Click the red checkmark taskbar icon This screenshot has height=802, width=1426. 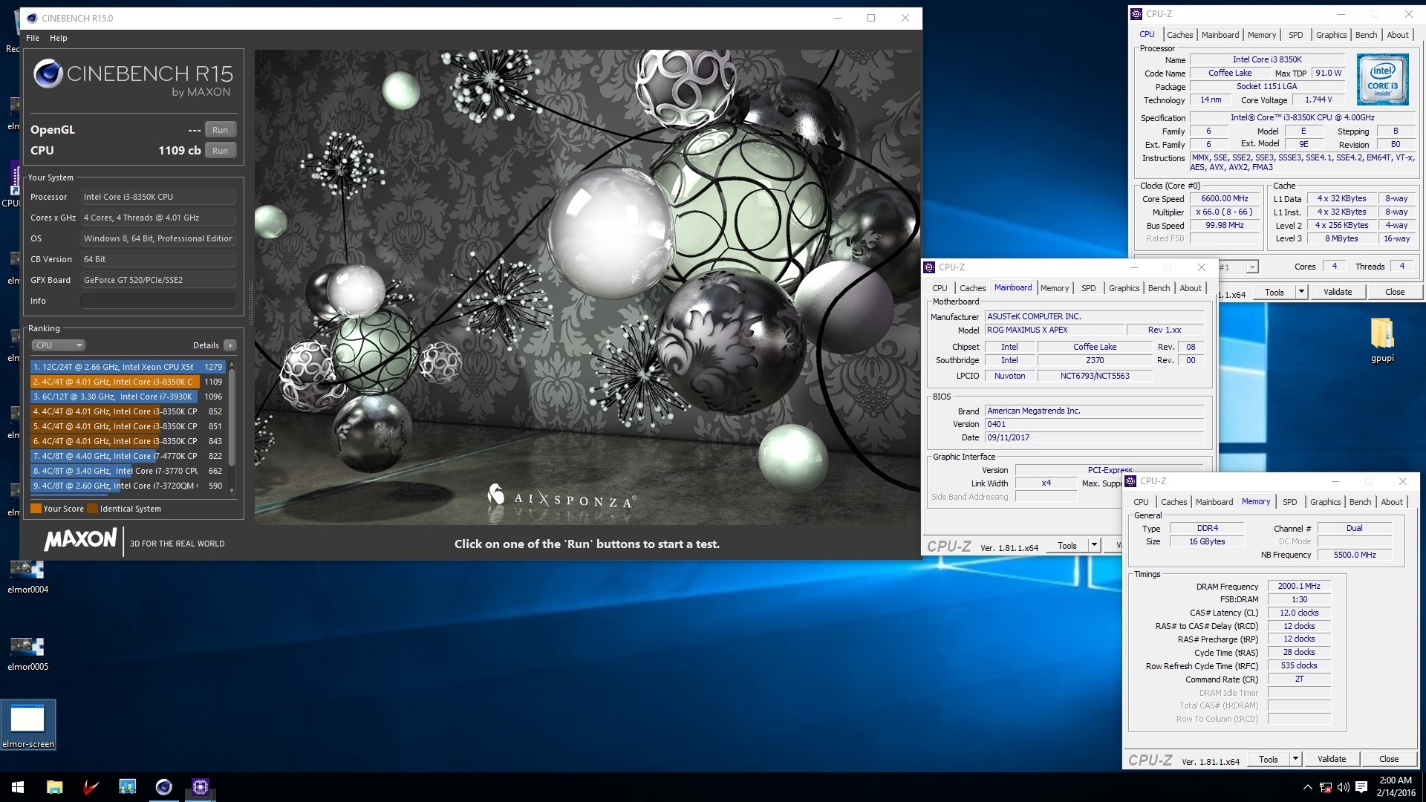91,787
